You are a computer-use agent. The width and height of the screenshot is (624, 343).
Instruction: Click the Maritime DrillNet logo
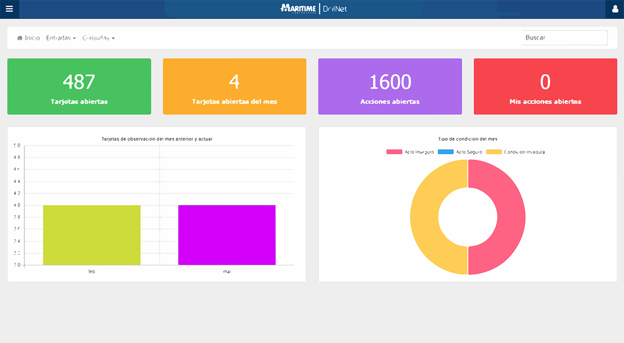coord(313,8)
